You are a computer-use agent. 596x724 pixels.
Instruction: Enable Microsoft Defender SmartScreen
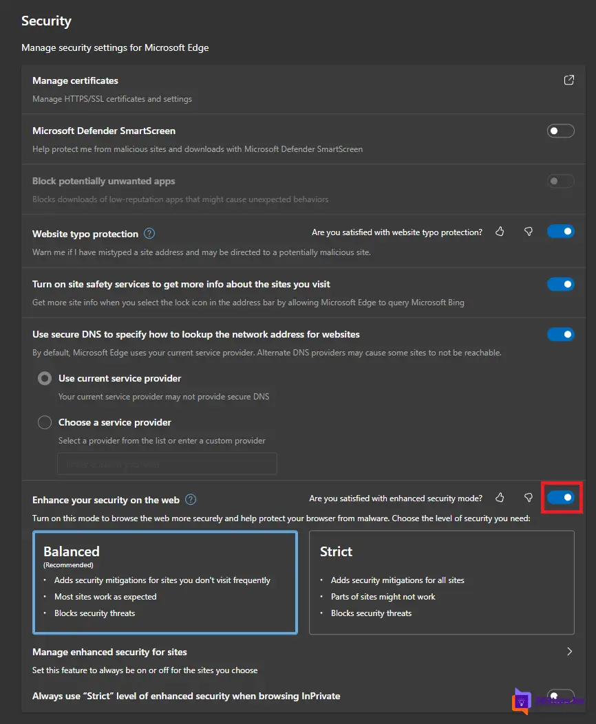pyautogui.click(x=561, y=130)
